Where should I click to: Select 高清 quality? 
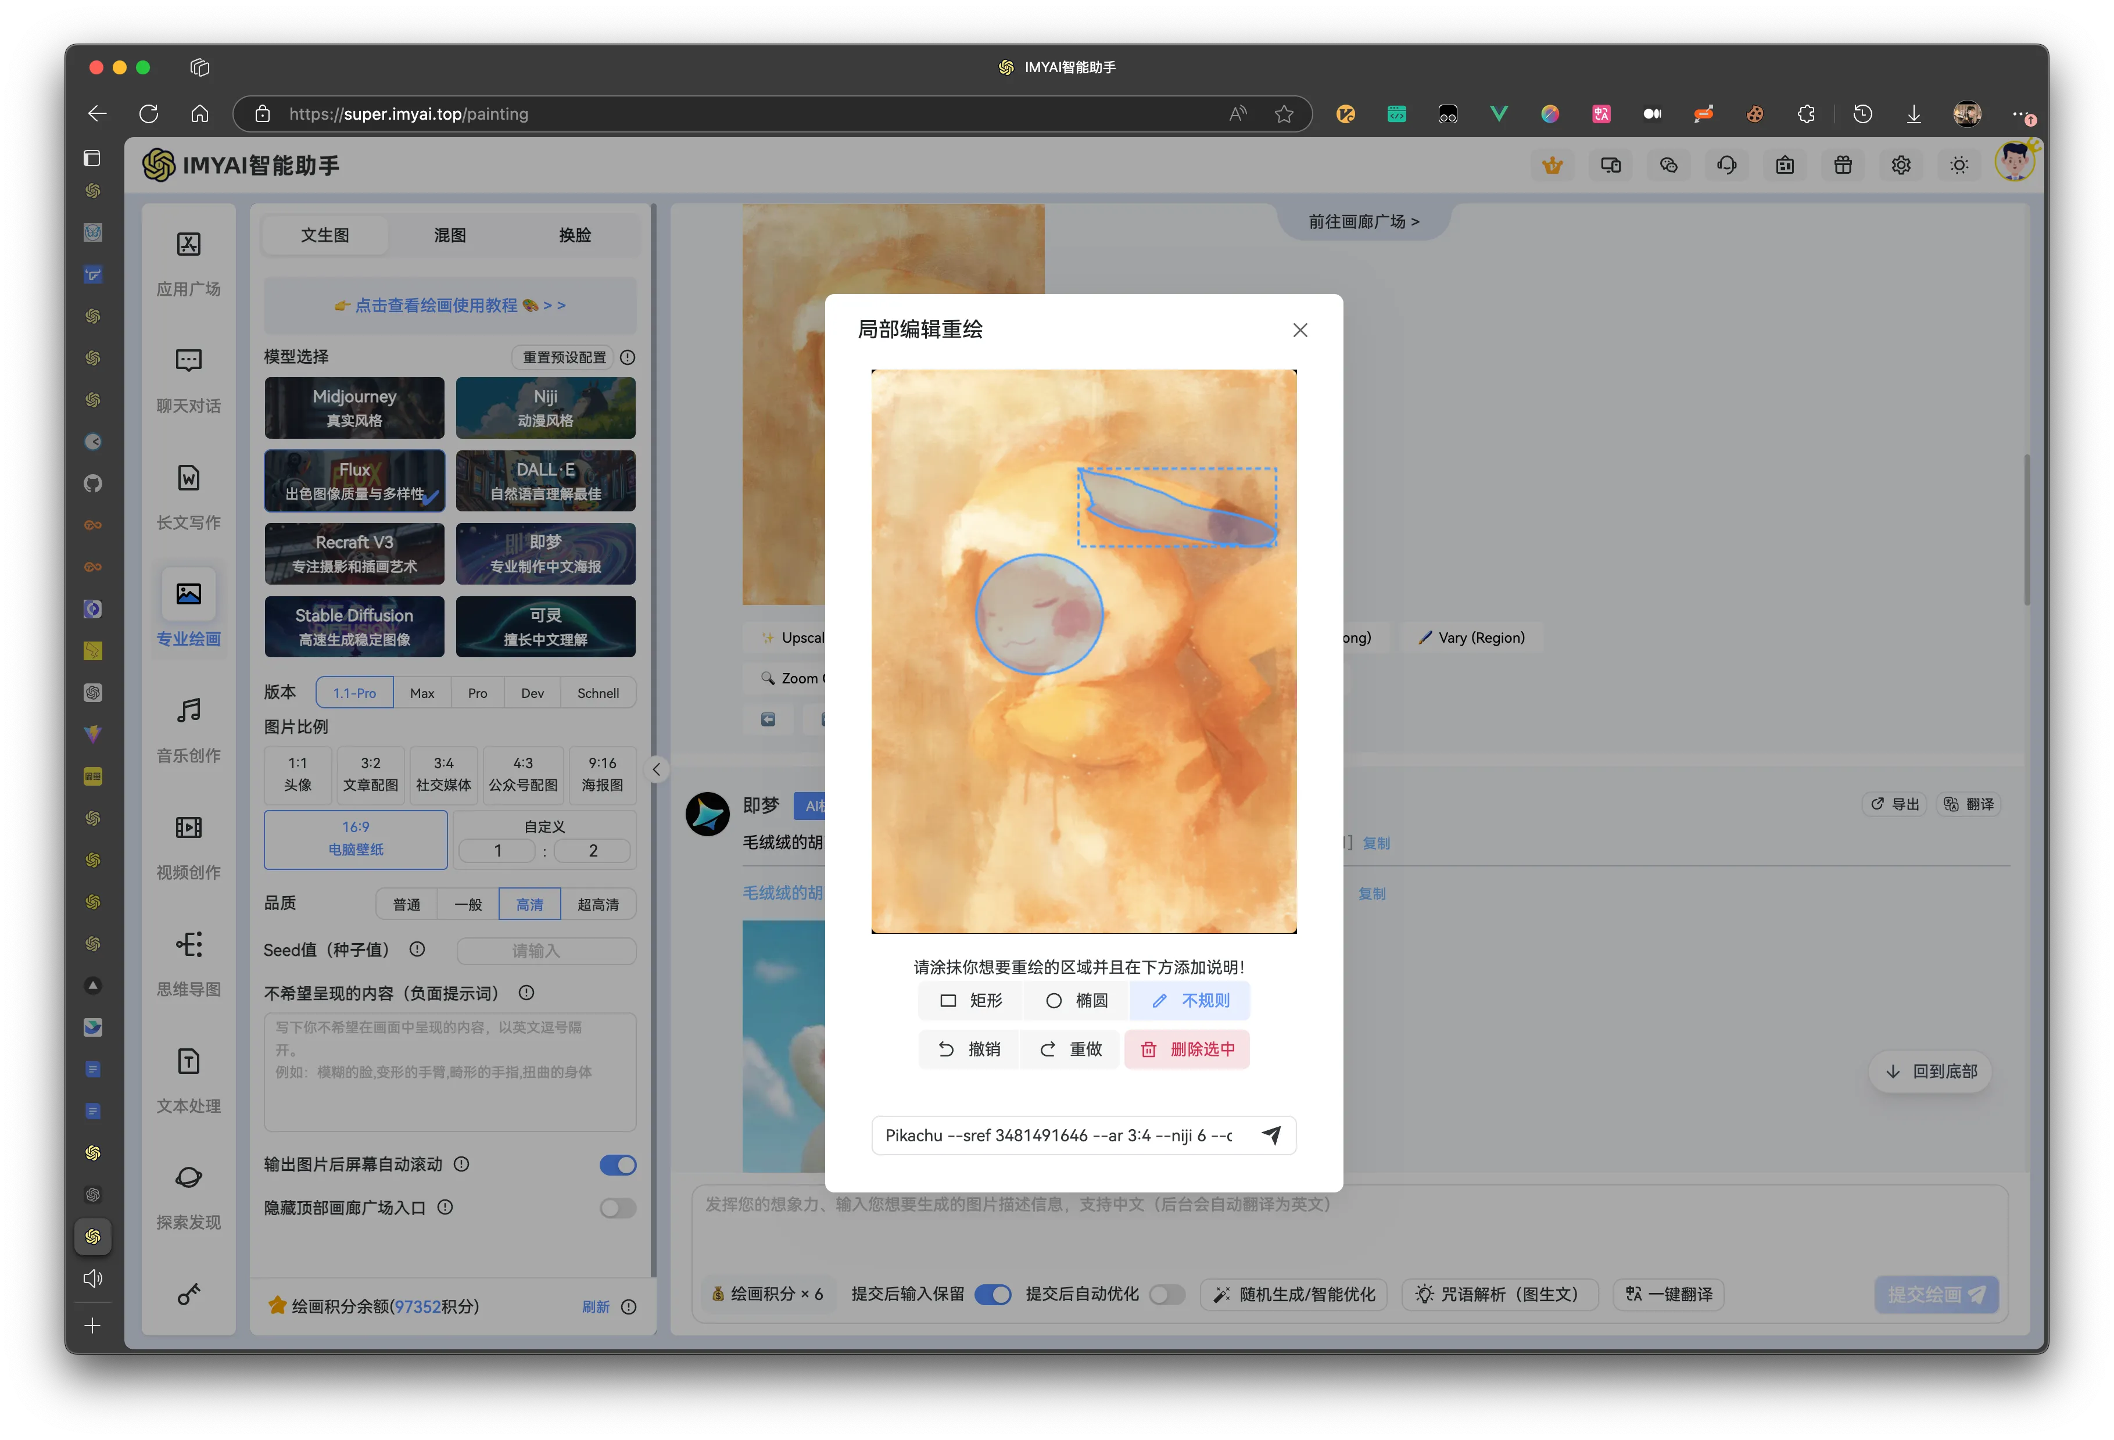point(529,905)
